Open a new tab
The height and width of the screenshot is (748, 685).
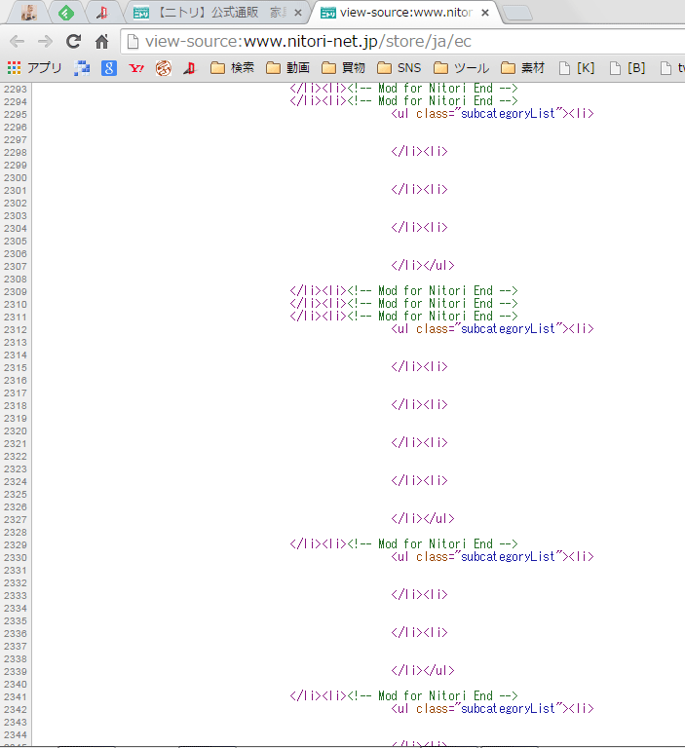point(516,13)
